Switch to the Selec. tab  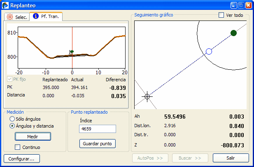[x=17, y=17]
